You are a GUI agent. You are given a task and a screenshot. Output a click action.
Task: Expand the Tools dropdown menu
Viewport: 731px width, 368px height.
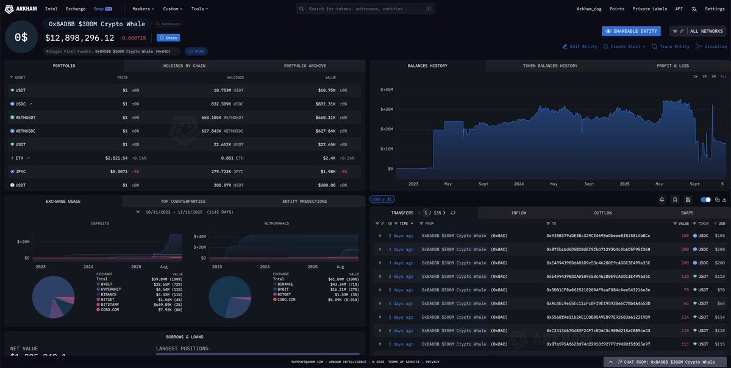tap(199, 9)
